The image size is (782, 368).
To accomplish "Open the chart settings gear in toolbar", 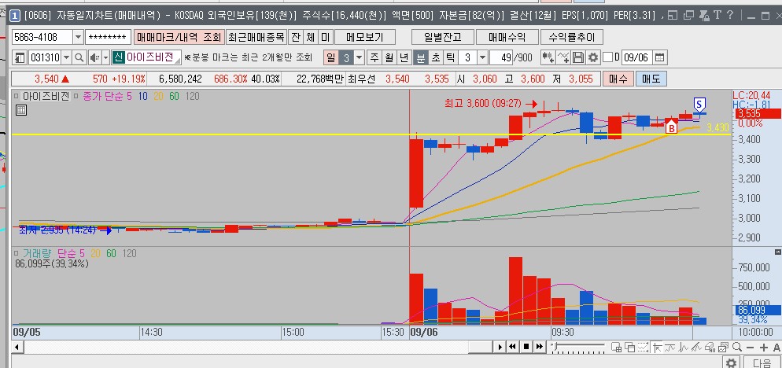I will (592, 58).
